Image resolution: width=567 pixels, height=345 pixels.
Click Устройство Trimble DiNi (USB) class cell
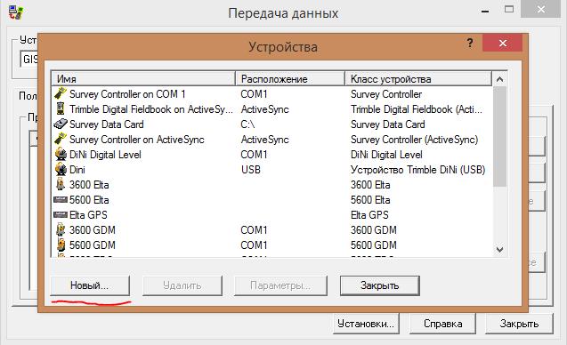[418, 170]
